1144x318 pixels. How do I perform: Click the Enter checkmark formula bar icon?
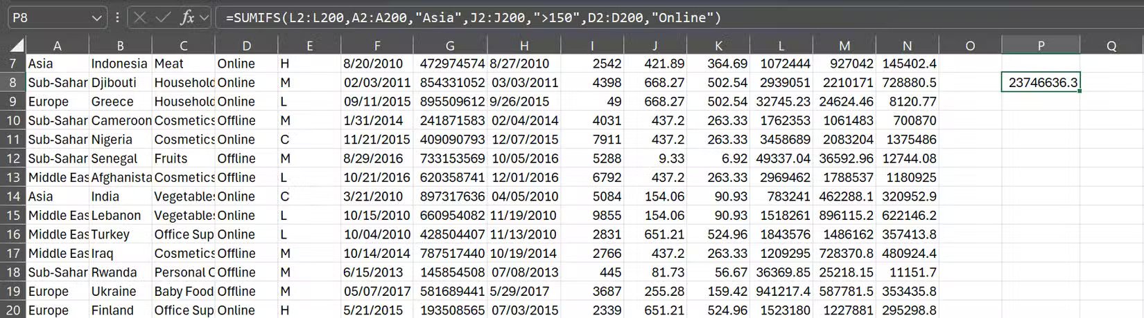tap(163, 17)
